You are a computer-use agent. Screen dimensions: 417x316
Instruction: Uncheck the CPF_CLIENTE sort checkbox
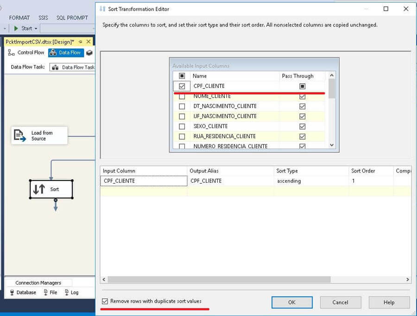[x=182, y=86]
